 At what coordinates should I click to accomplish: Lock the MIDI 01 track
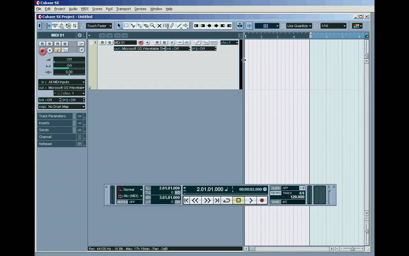[206, 43]
